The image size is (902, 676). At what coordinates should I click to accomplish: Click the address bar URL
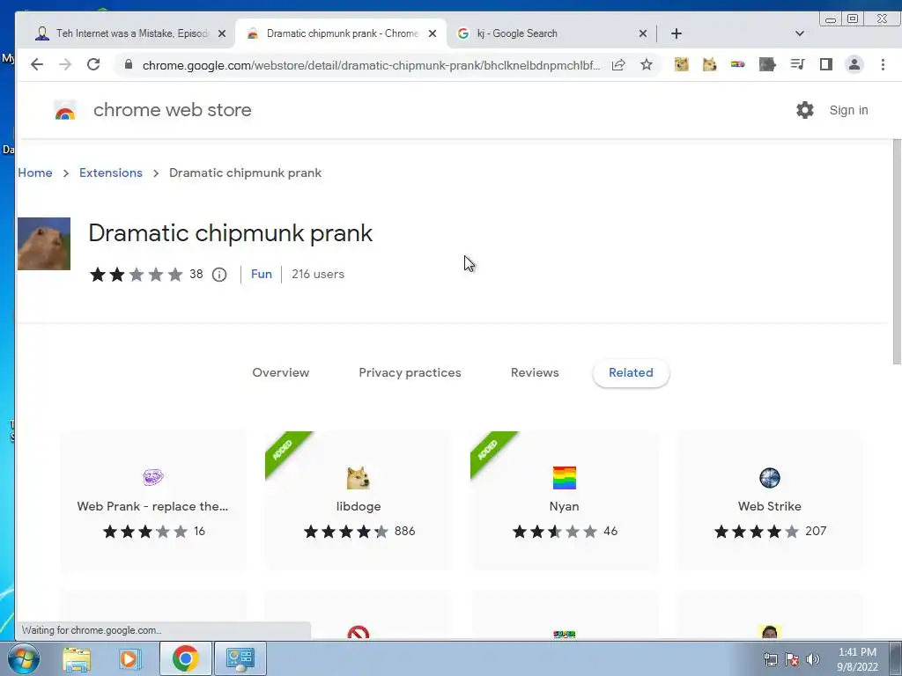click(371, 65)
